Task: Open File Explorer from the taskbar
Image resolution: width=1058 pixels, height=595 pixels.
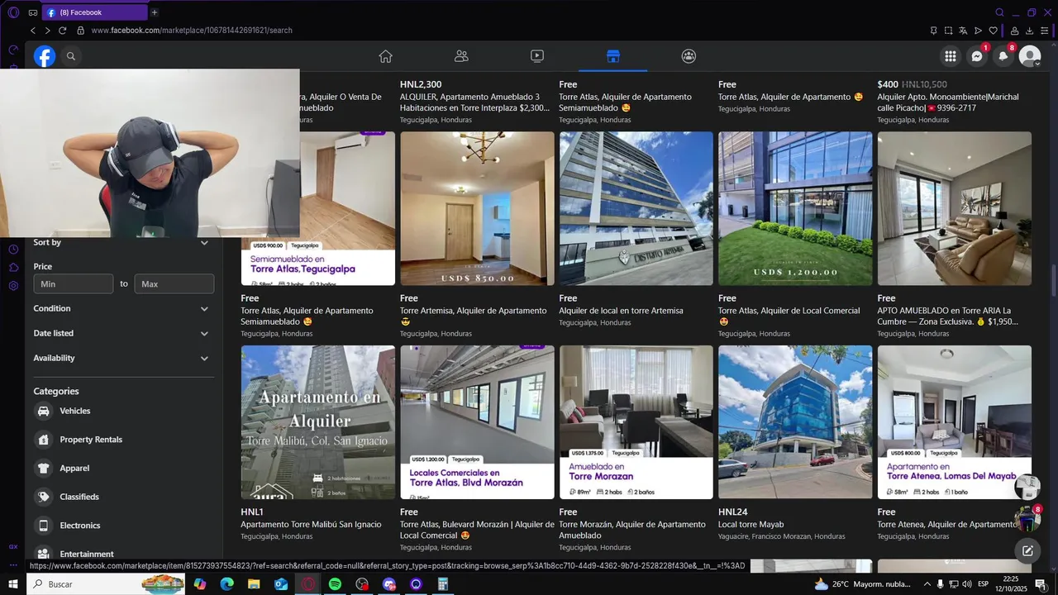Action: tap(254, 584)
